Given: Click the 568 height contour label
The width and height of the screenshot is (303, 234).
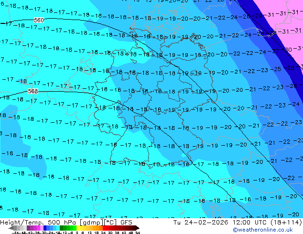Looking at the screenshot, I should click(x=33, y=91).
